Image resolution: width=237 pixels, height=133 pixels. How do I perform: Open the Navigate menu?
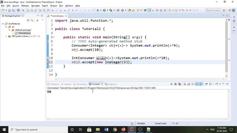36,6
